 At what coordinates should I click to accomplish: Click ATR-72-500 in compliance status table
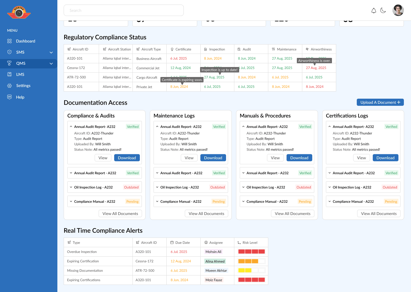pos(76,77)
